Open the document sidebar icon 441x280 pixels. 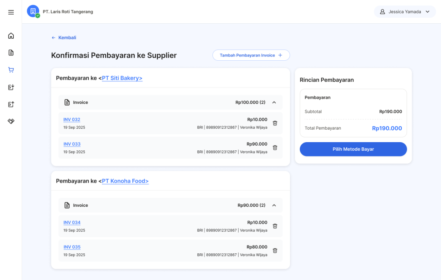pos(11,53)
